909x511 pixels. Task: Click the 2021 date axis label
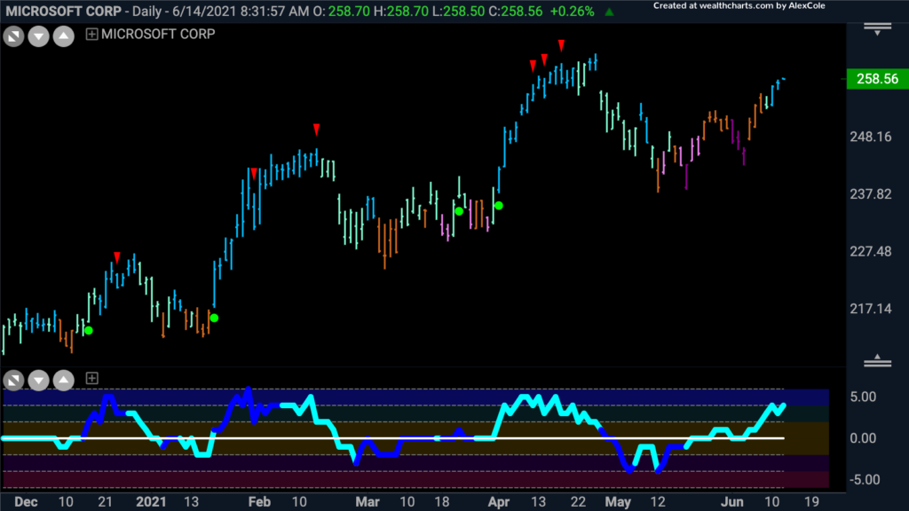pyautogui.click(x=151, y=502)
